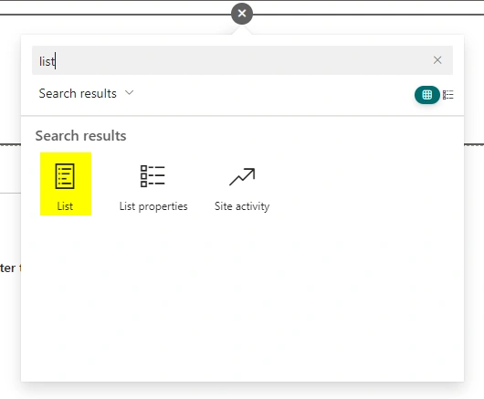
Task: Click the 'Site activity' text label
Action: (242, 206)
